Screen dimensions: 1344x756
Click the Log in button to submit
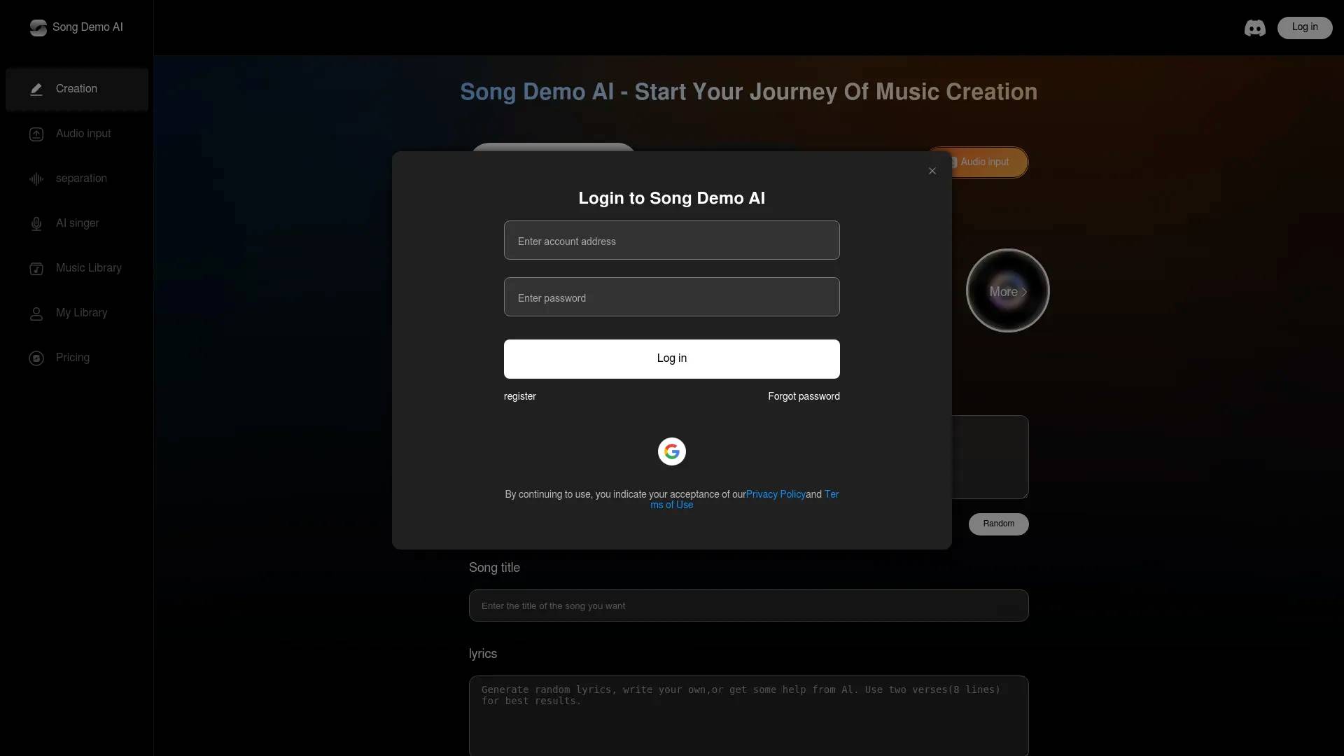pyautogui.click(x=671, y=358)
